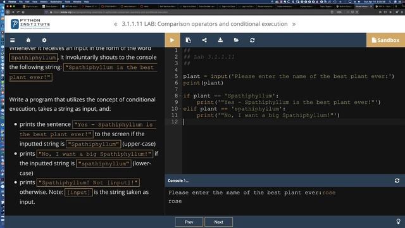Open the Bookmarks menu in the macOS menu bar

pyautogui.click(x=56, y=1)
